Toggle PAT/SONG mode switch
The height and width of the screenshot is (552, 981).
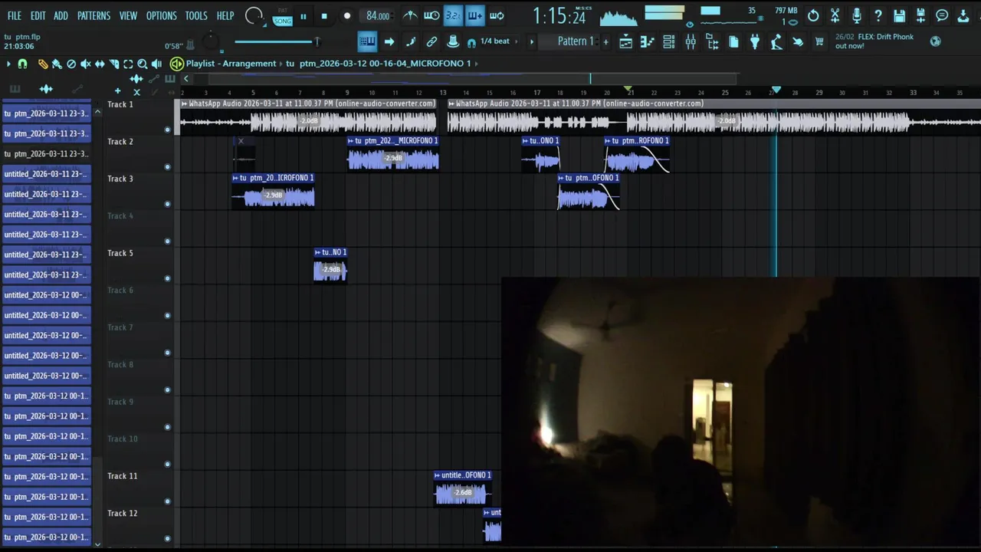click(283, 16)
